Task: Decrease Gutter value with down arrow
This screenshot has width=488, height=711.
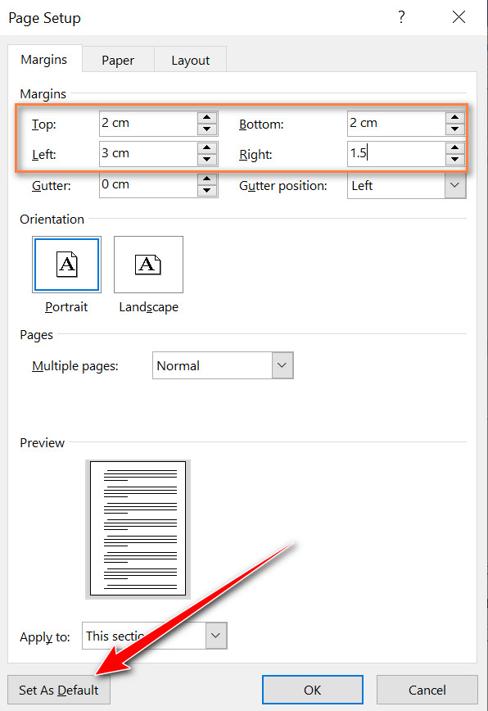Action: coord(207,190)
